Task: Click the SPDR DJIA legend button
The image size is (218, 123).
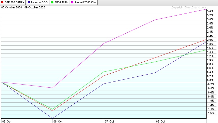Action: (60, 2)
